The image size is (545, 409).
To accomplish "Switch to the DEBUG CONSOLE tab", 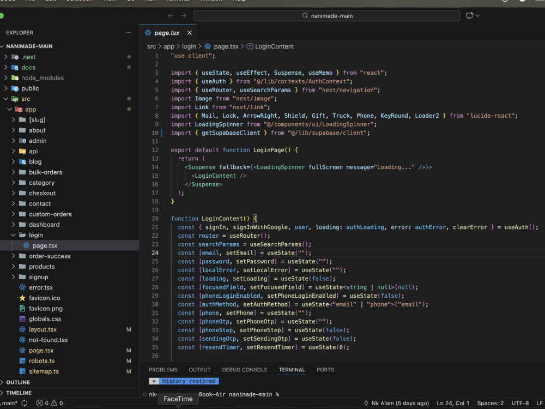I will click(x=245, y=370).
